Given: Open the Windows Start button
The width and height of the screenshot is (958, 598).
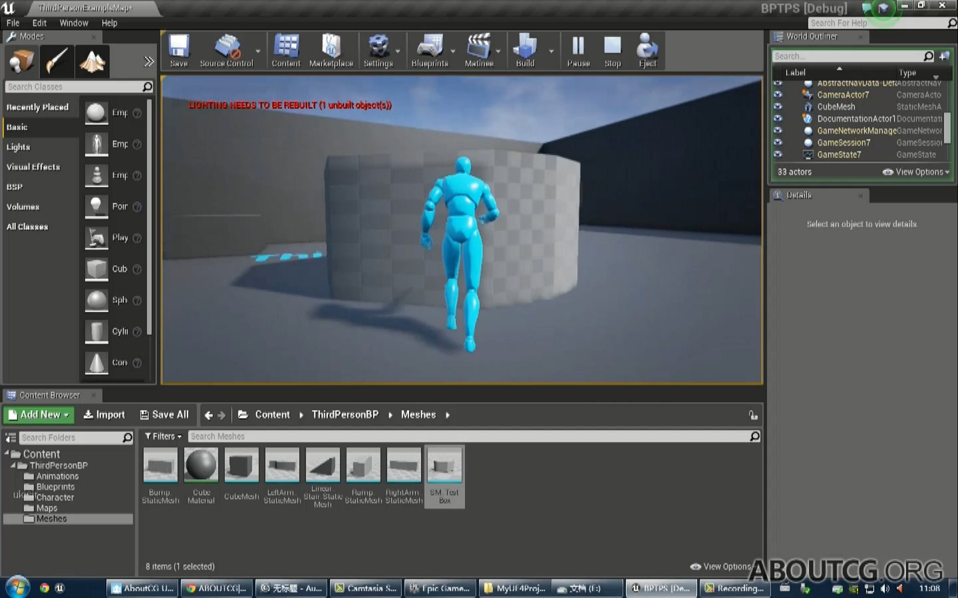Looking at the screenshot, I should pyautogui.click(x=17, y=587).
